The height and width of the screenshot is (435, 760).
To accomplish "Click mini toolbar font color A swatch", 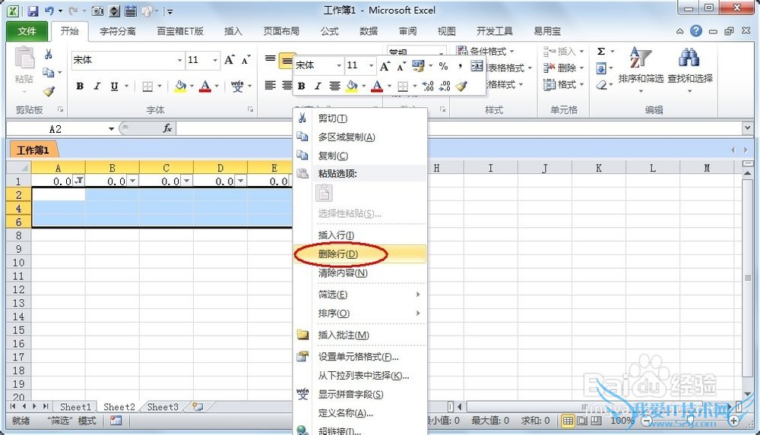I will 377,87.
